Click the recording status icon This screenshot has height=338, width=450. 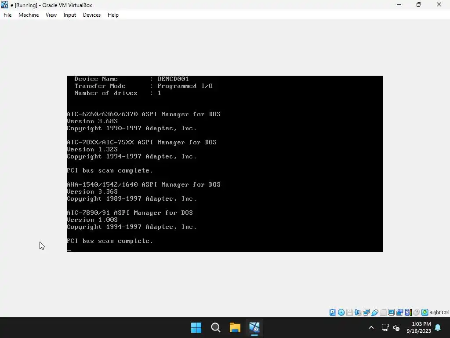[399, 312]
